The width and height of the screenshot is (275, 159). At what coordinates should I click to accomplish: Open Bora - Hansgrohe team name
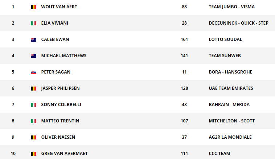pos(230,72)
